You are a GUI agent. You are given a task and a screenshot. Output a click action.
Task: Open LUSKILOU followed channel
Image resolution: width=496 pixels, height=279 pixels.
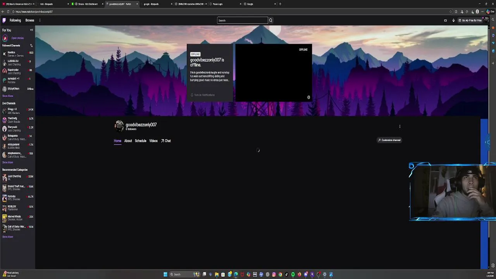point(17,62)
